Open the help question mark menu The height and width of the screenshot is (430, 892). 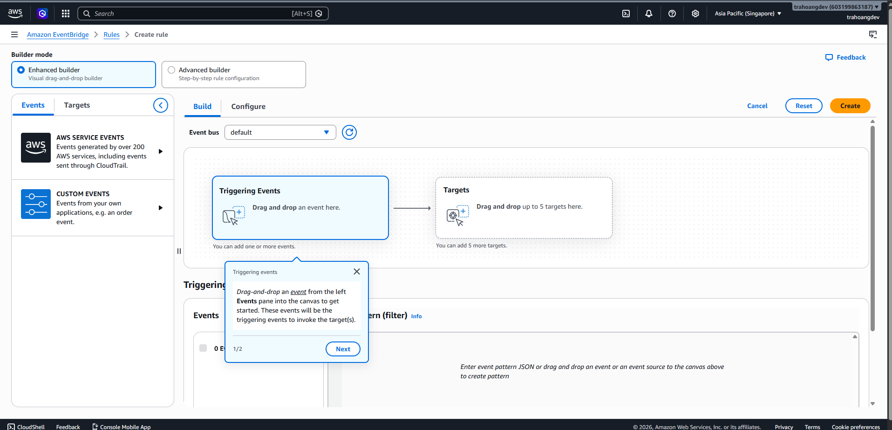click(x=672, y=14)
